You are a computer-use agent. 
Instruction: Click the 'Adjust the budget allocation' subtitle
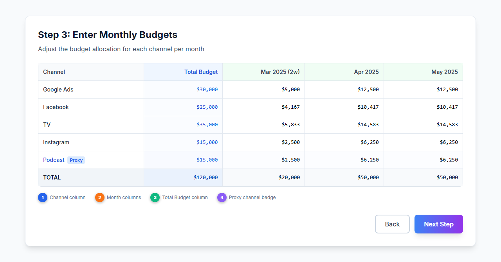coord(121,49)
